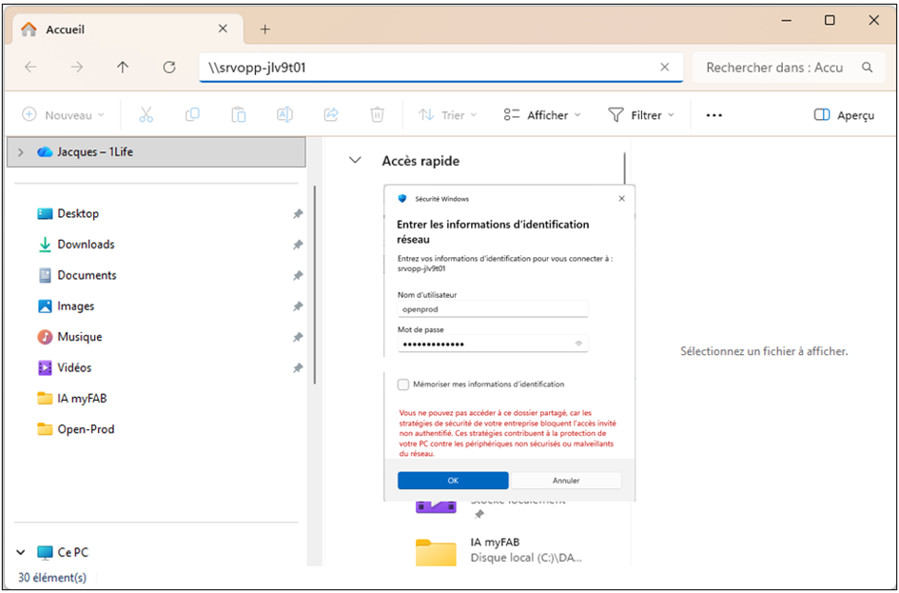Image resolution: width=899 pixels, height=593 pixels.
Task: Unpin Documents using its pin icon
Action: click(298, 276)
